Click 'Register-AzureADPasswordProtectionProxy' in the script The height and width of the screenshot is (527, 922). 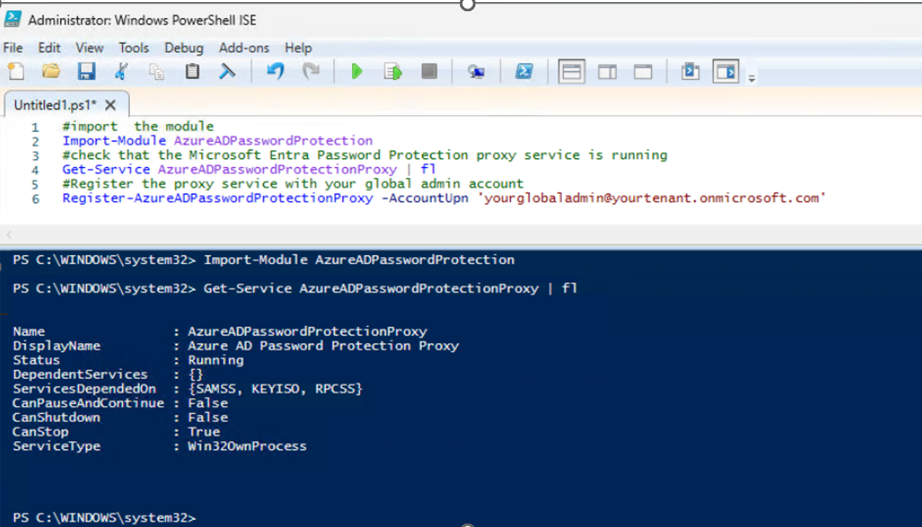tap(218, 198)
